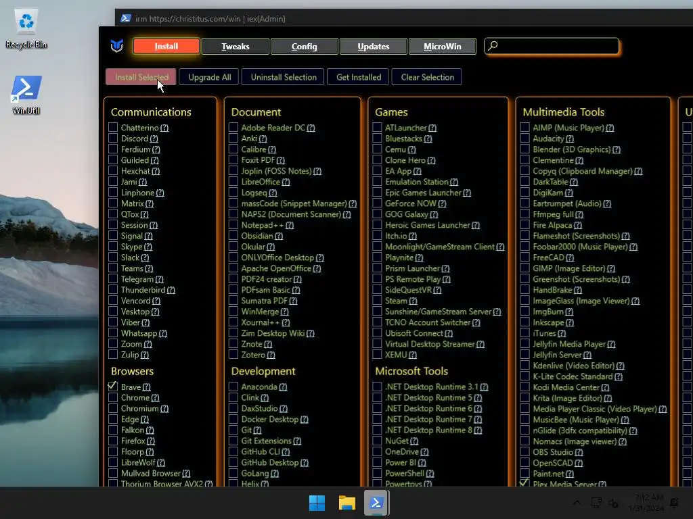Click the Install Selected button
The height and width of the screenshot is (519, 693).
(x=141, y=77)
